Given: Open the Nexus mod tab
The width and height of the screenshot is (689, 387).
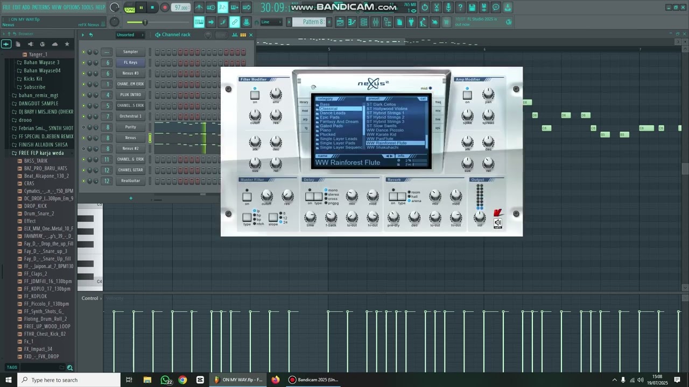Looking at the screenshot, I should coord(304,111).
